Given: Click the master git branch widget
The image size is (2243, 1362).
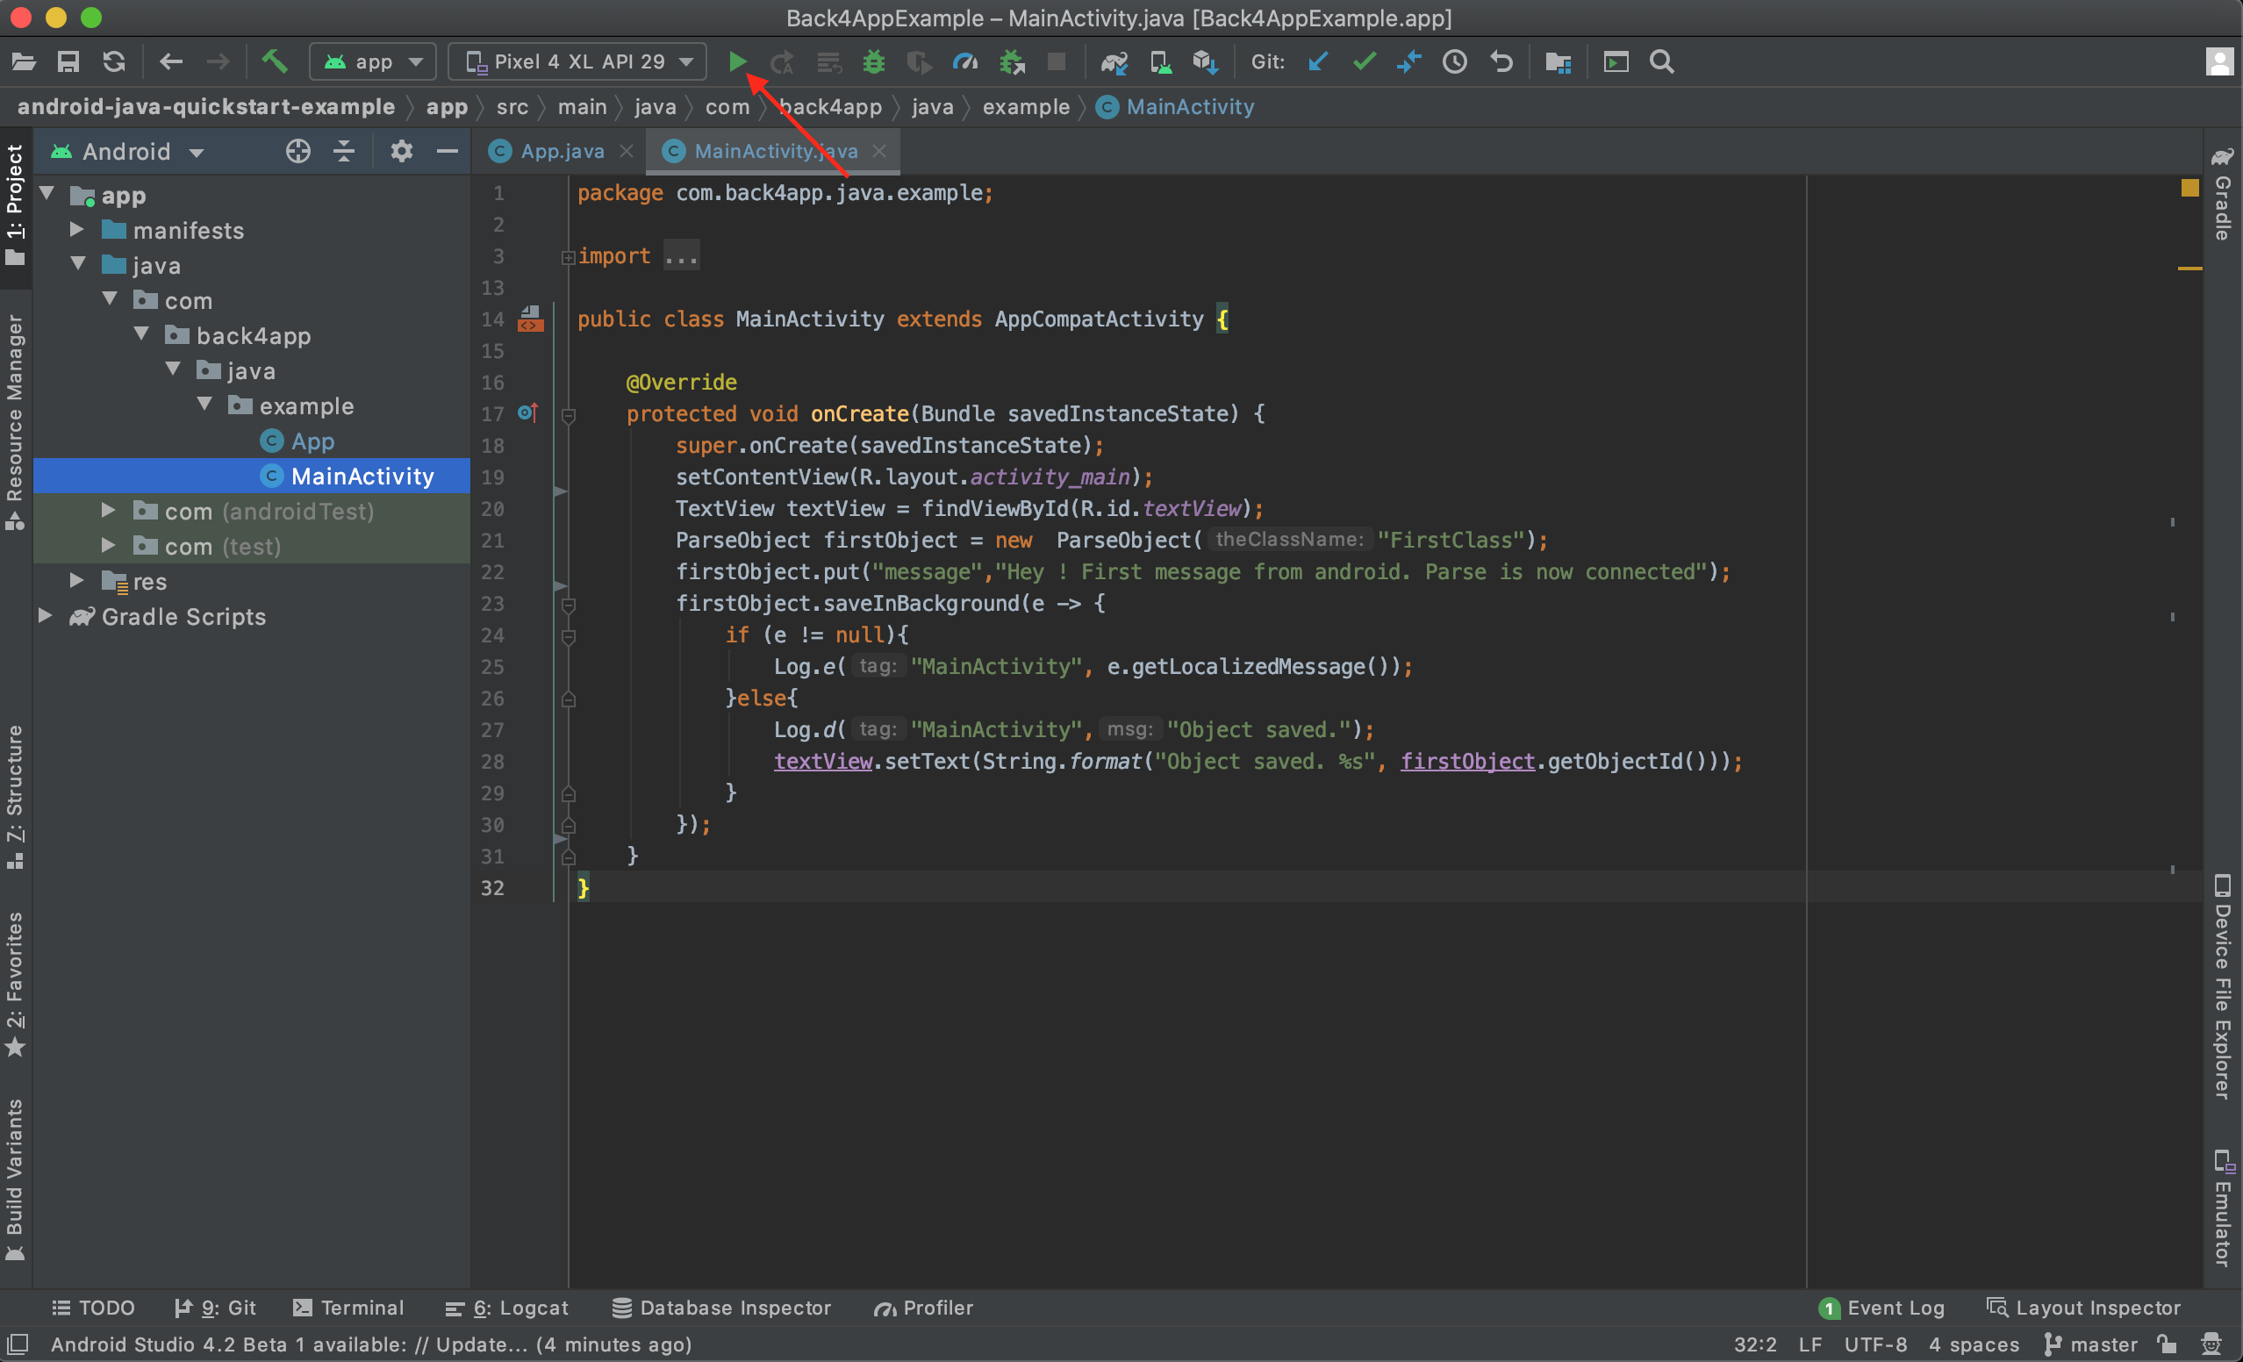Looking at the screenshot, I should (2090, 1344).
